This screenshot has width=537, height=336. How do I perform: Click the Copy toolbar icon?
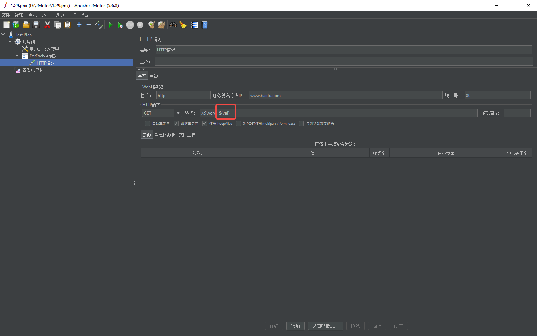coord(58,25)
